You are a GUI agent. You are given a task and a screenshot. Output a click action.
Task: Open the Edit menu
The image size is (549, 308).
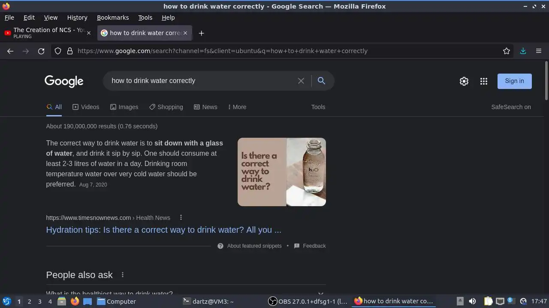point(29,18)
